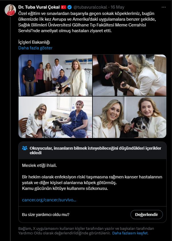Open photo of brown dog being petted
172x241 pixels.
click(129, 75)
